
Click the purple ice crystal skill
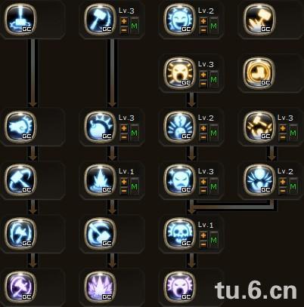tap(100, 287)
